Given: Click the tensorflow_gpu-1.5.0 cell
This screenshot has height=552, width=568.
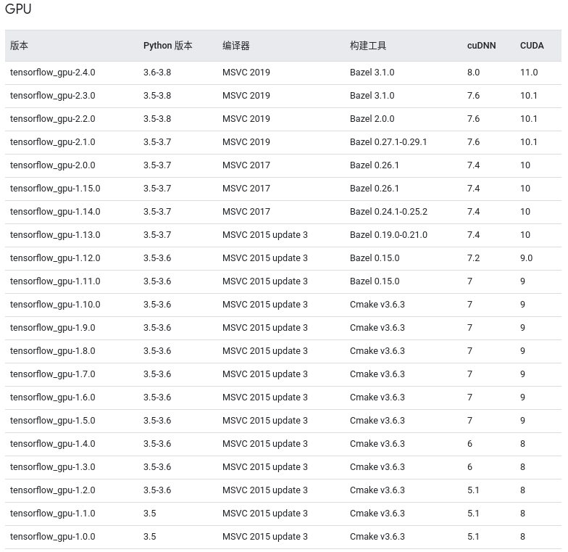Looking at the screenshot, I should click(x=52, y=421).
